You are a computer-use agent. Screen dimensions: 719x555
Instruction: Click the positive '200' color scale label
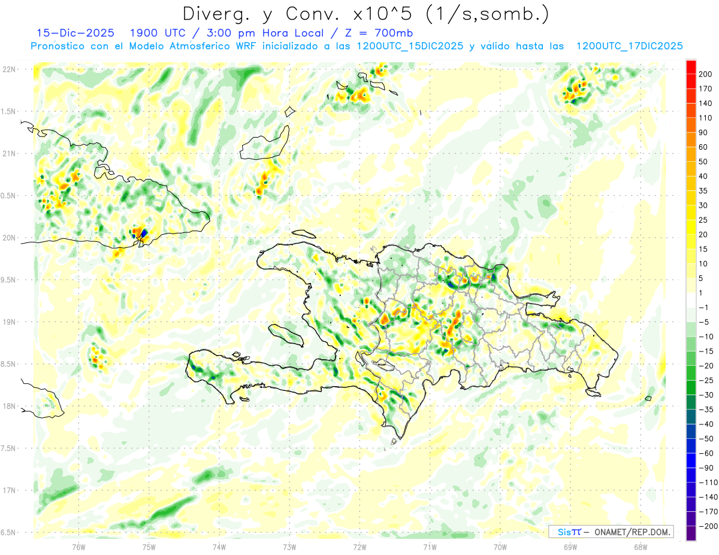click(706, 74)
